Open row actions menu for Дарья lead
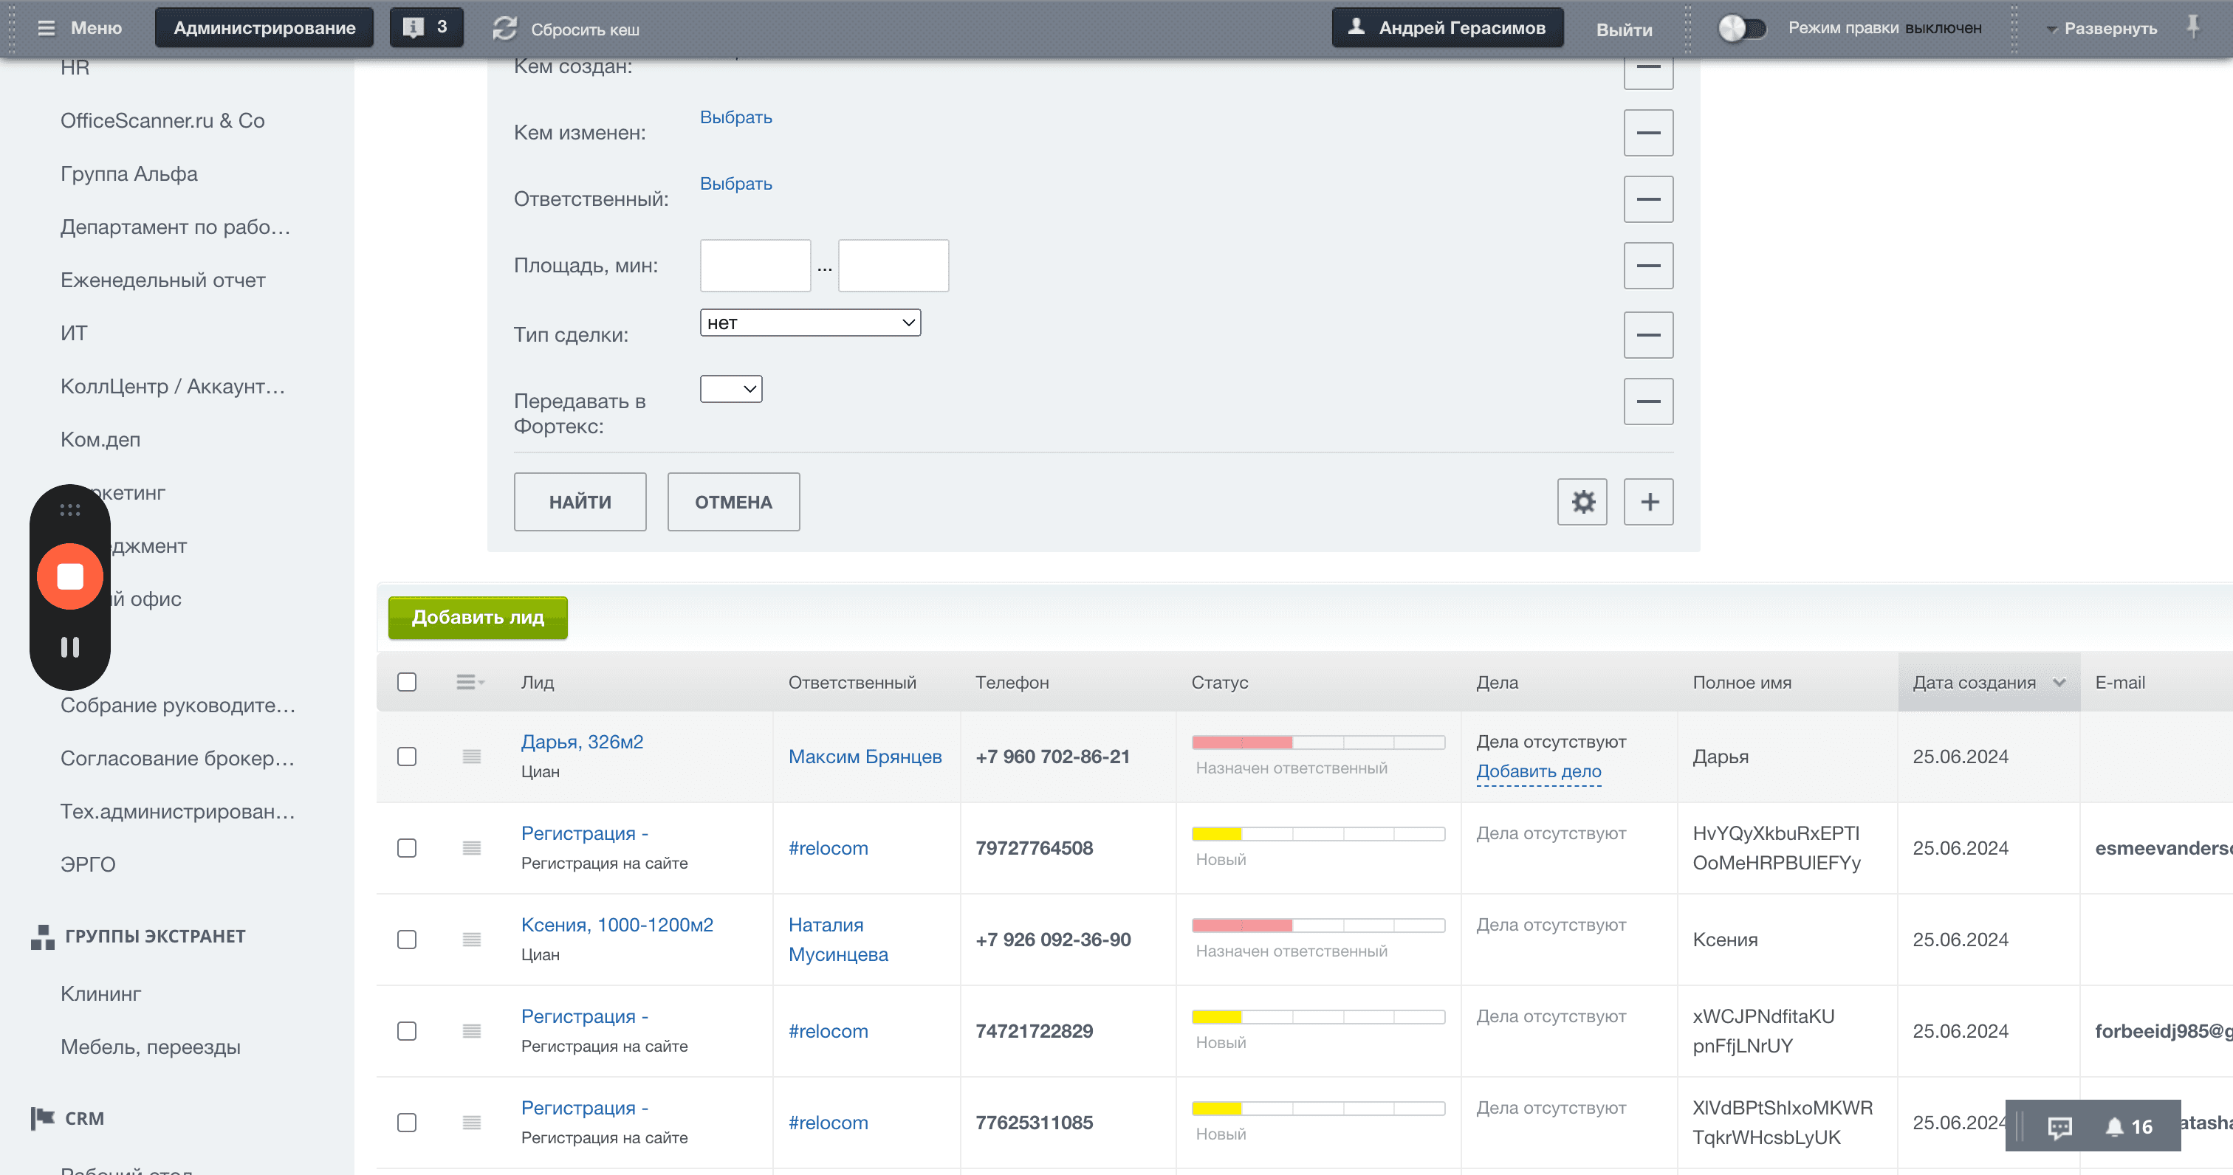This screenshot has height=1175, width=2233. tap(472, 757)
